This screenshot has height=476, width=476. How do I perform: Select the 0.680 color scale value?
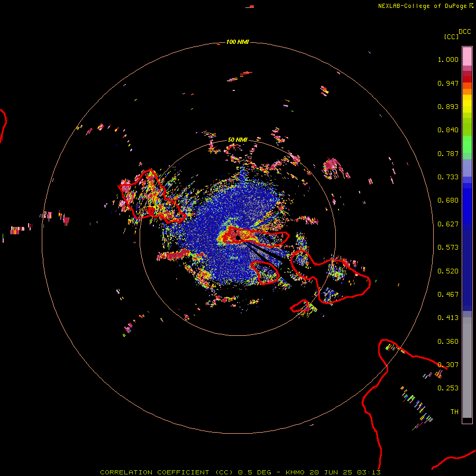pyautogui.click(x=448, y=200)
